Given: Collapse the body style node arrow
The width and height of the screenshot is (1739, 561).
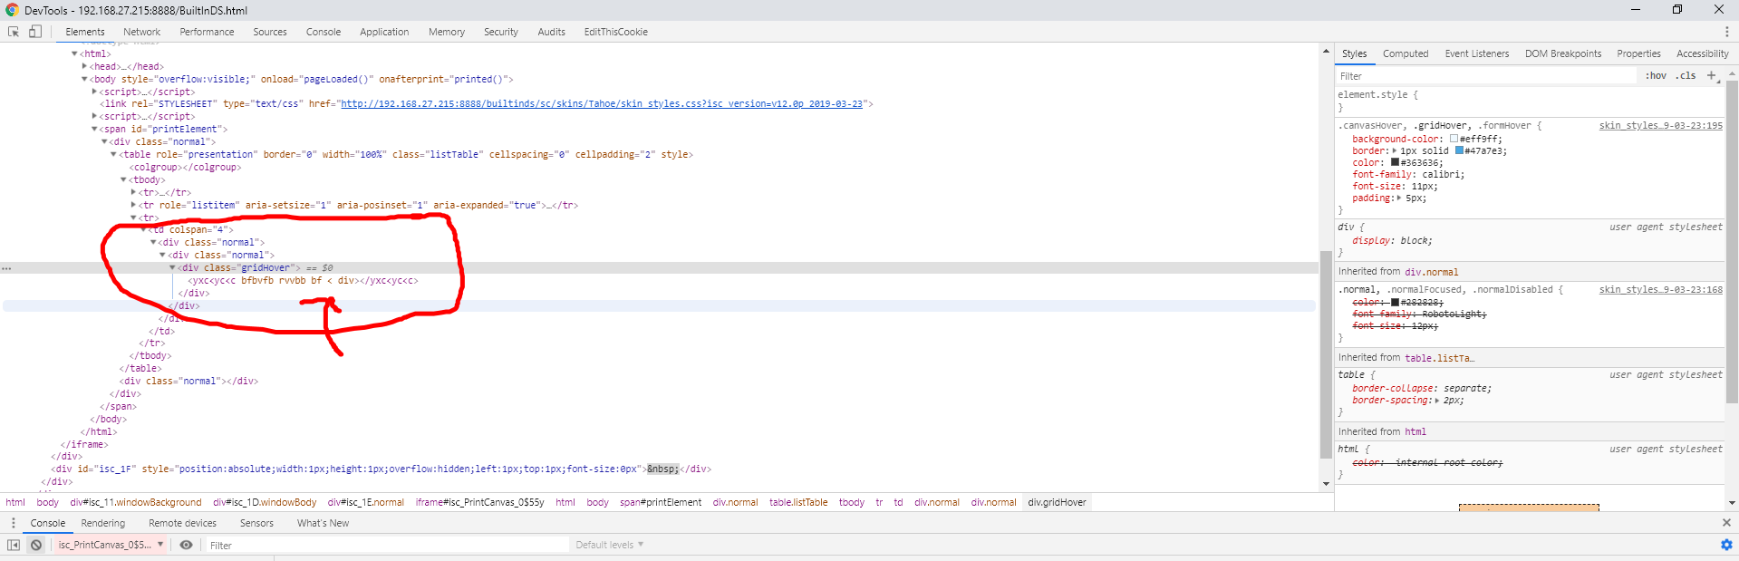Looking at the screenshot, I should click(x=84, y=79).
